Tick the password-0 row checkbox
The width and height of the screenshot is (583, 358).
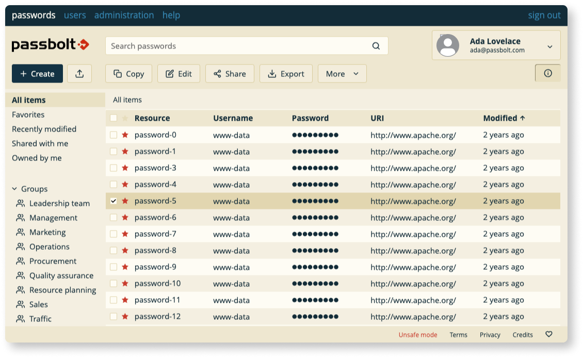click(114, 135)
